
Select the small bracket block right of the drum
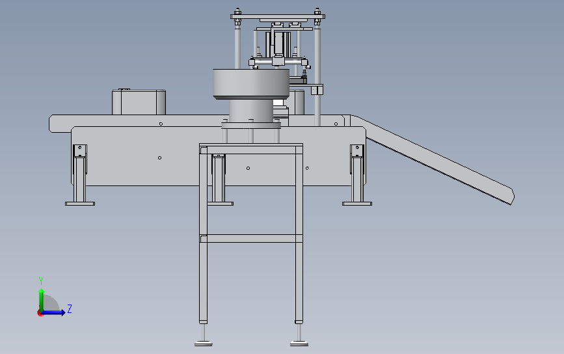click(x=317, y=89)
